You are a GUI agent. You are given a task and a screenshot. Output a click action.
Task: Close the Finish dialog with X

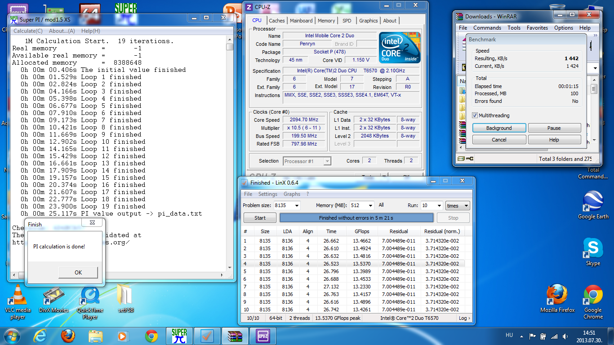coord(92,222)
